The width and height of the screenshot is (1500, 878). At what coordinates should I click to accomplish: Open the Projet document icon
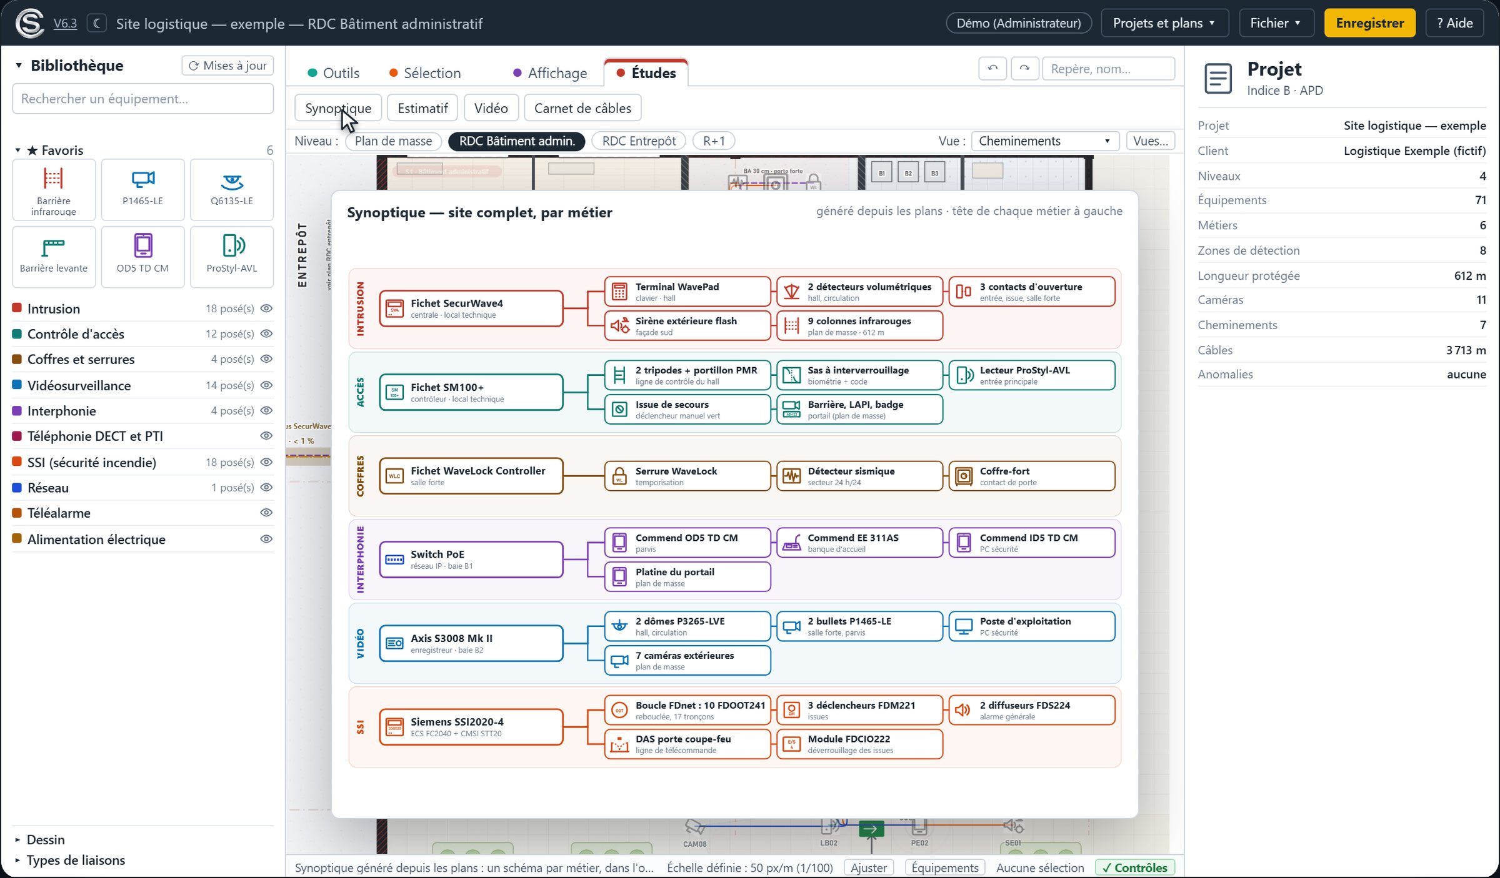point(1218,79)
